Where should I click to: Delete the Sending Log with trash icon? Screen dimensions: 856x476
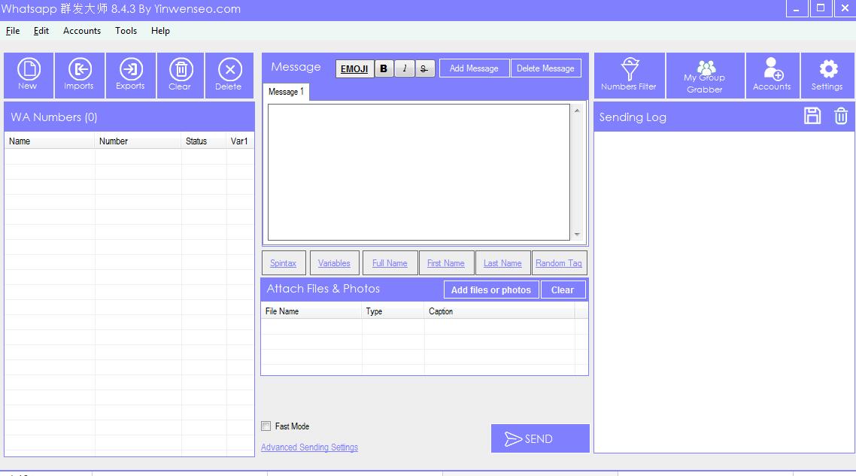[841, 116]
